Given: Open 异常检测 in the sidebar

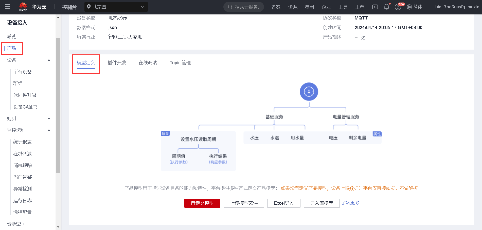Looking at the screenshot, I should tap(23, 189).
